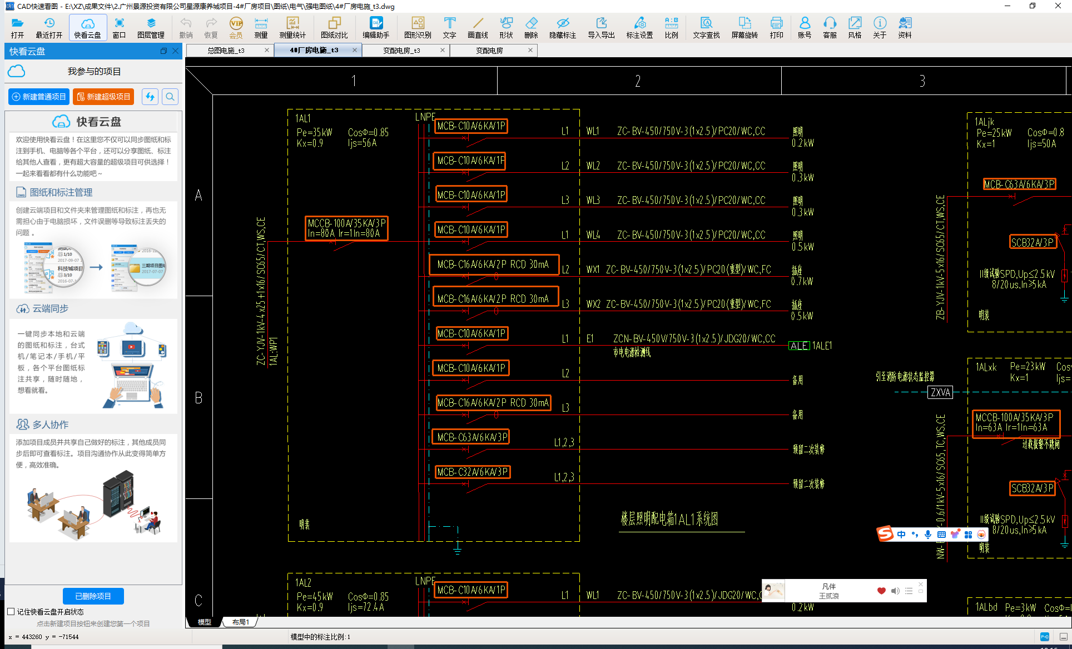This screenshot has width=1072, height=649.
Task: Click the sync refresh icon in cloud panel
Action: point(150,97)
